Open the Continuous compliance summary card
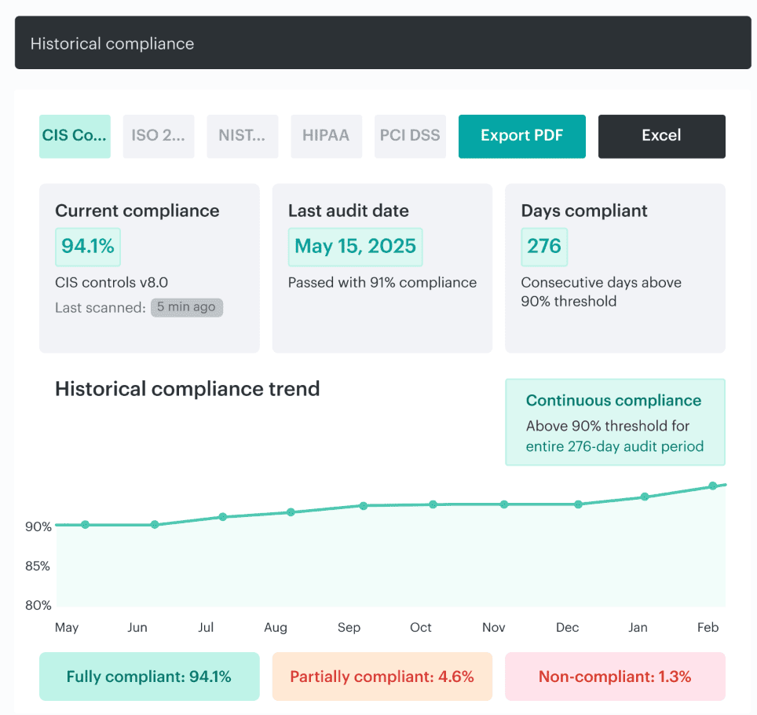The width and height of the screenshot is (757, 715). point(615,422)
